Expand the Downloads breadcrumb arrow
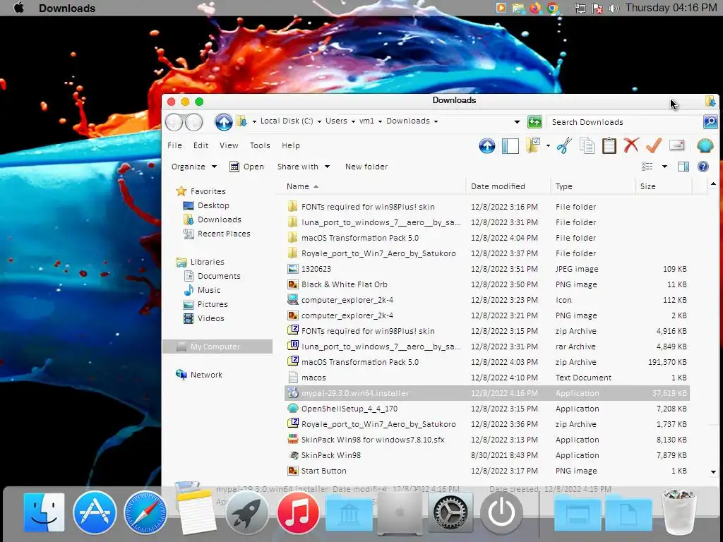This screenshot has height=542, width=723. [436, 121]
